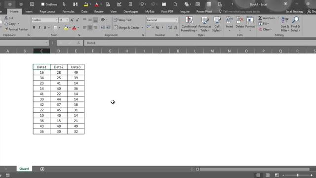This screenshot has height=178, width=316.
Task: Increase font size with the large A
Action: 72,20
